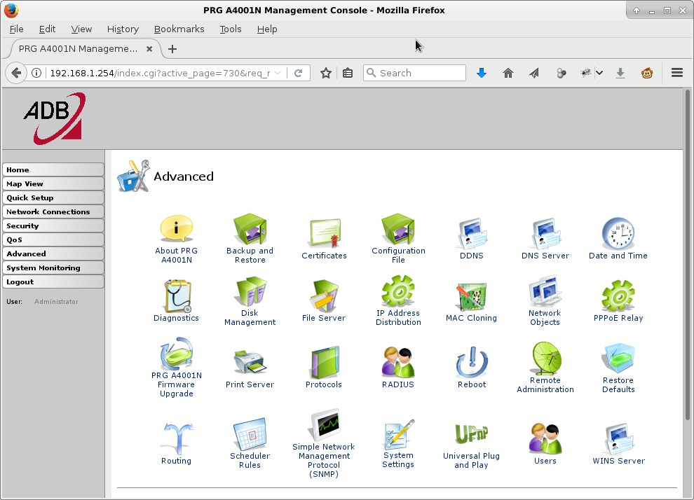Viewport: 694px width, 500px height.
Task: Open Quick Setup in sidebar
Action: pyautogui.click(x=53, y=197)
